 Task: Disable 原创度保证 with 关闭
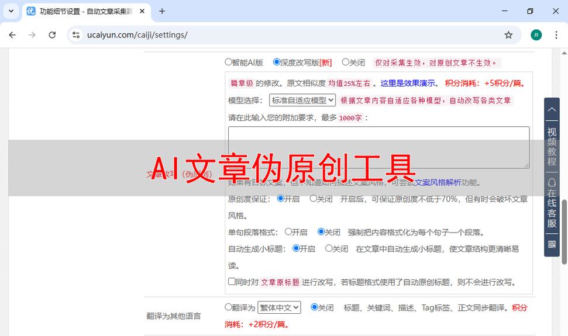(x=314, y=198)
